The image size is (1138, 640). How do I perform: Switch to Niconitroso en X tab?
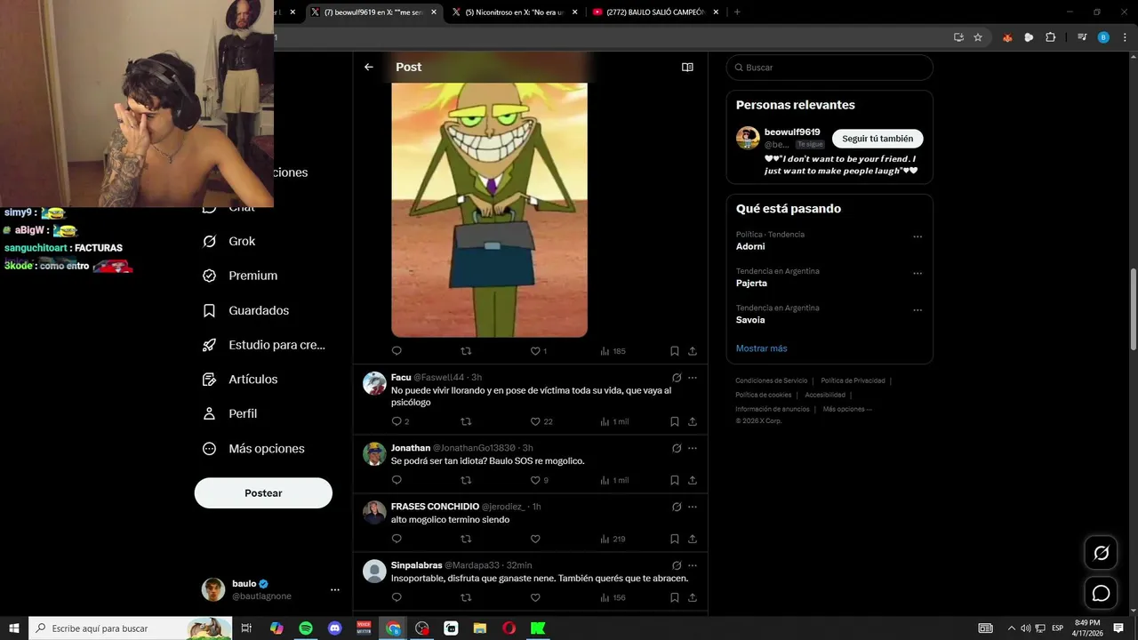514,12
